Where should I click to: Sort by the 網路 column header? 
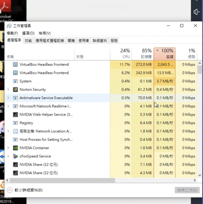coord(186,54)
